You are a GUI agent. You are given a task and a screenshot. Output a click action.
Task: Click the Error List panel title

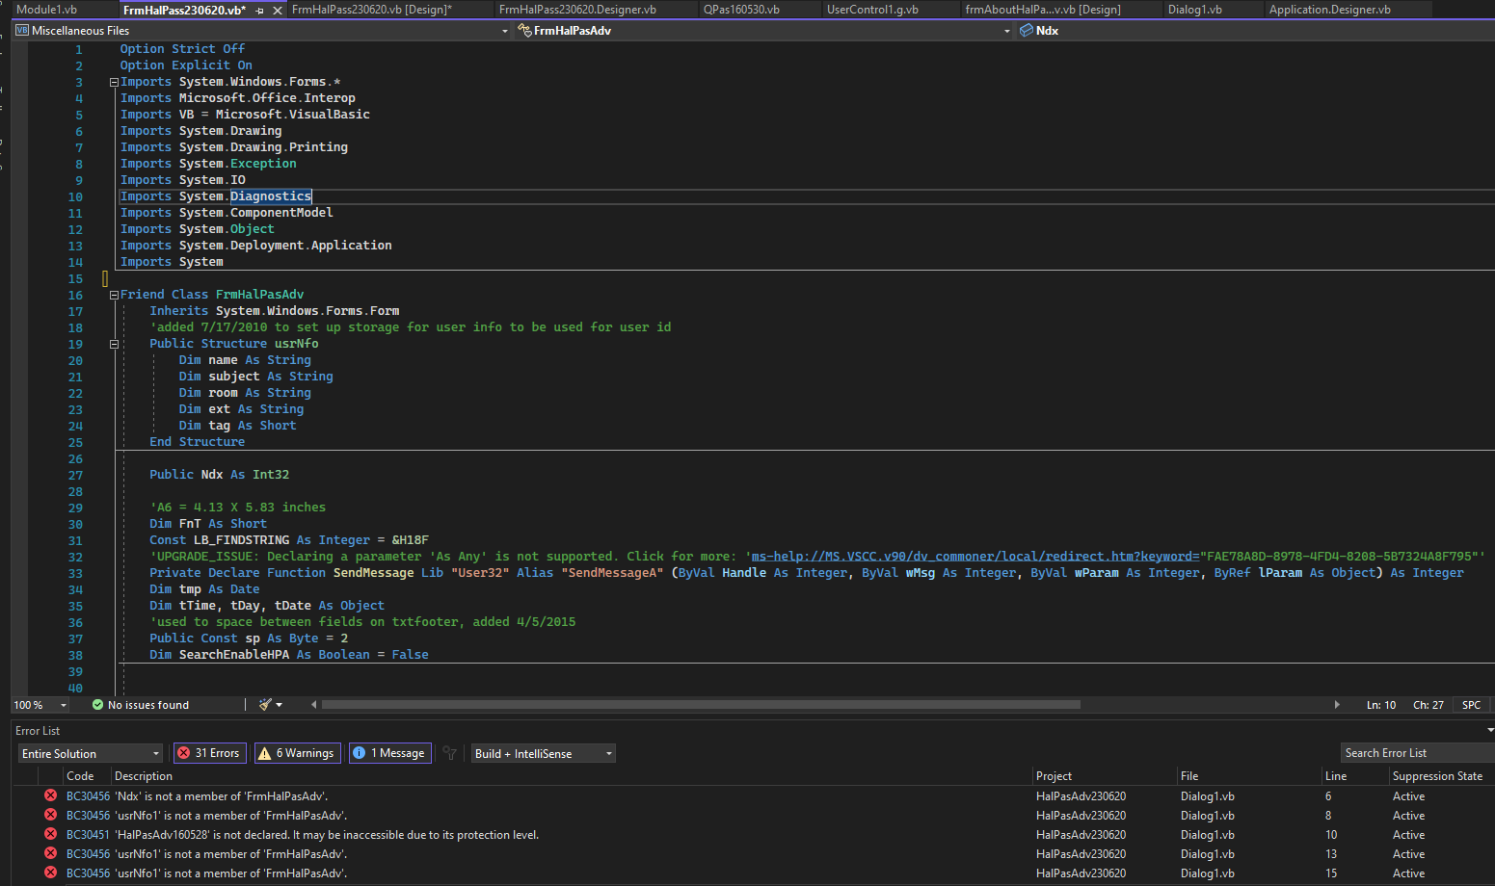(38, 731)
